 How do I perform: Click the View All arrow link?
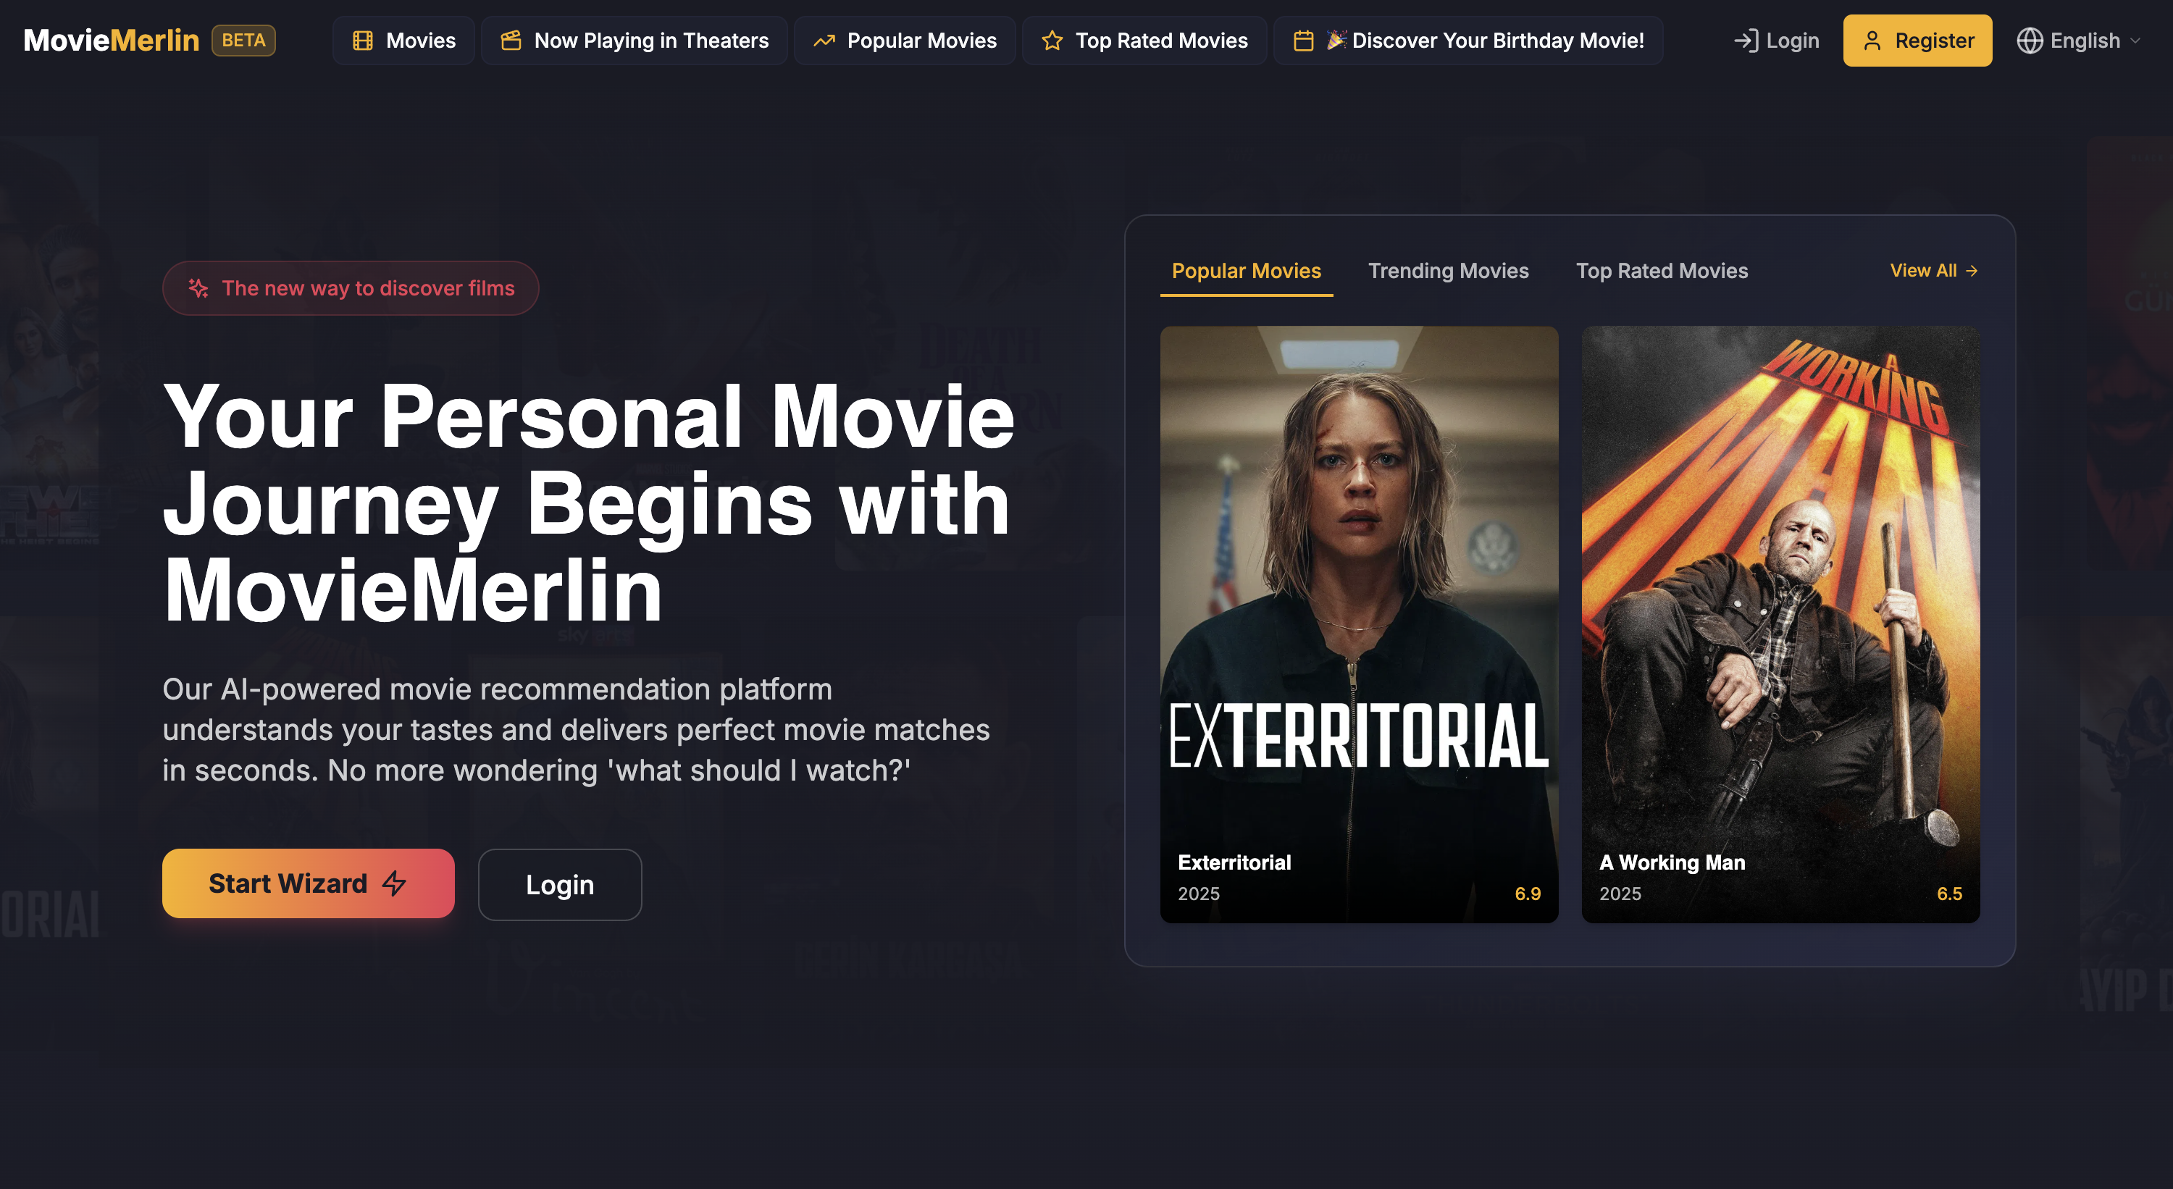tap(1933, 271)
